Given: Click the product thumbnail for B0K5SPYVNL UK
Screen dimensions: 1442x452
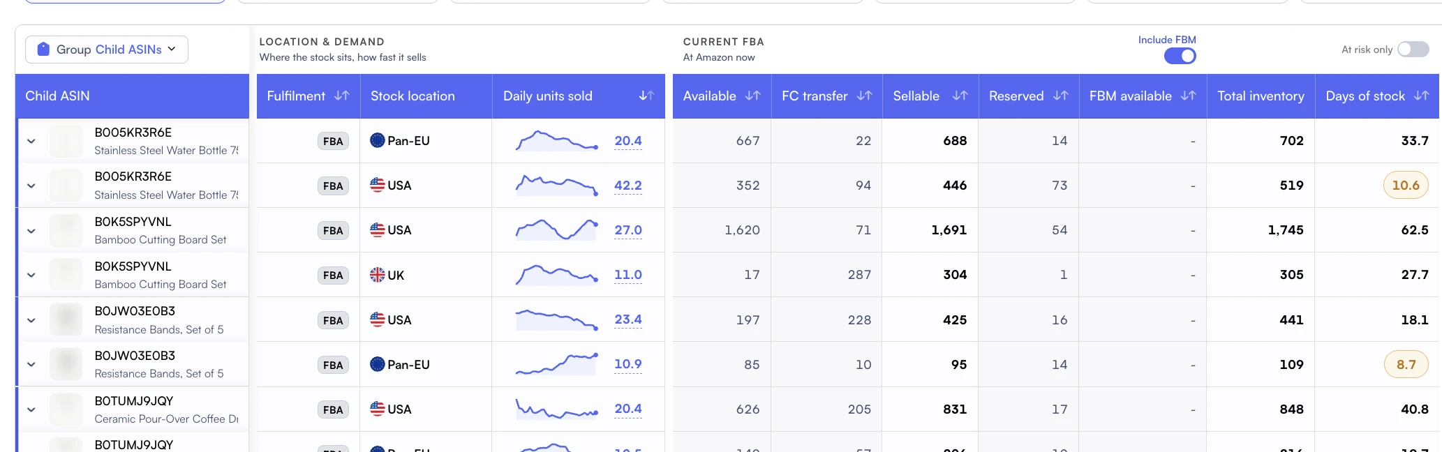Looking at the screenshot, I should point(66,275).
